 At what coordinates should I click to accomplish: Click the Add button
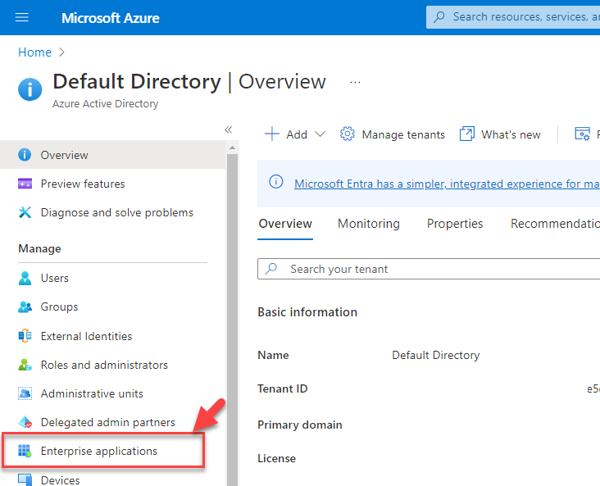[x=294, y=134]
